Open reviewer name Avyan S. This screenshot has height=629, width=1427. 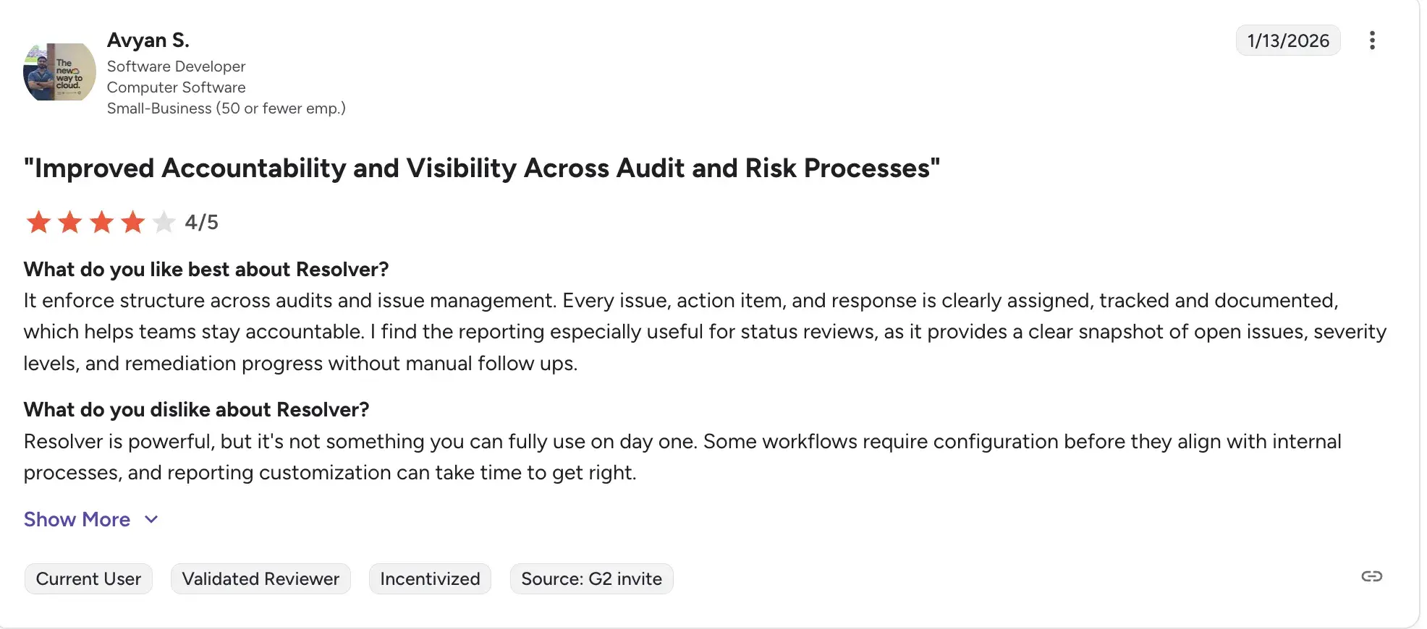coord(148,40)
